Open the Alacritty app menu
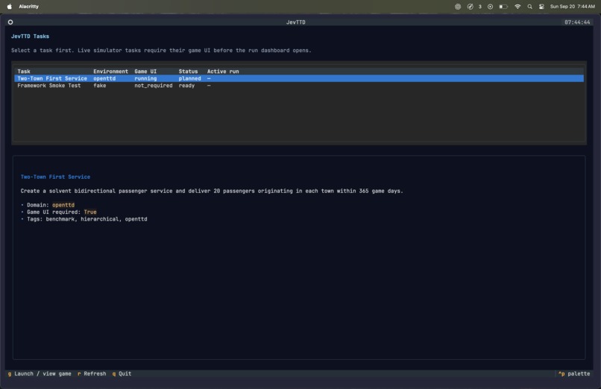Image resolution: width=601 pixels, height=389 pixels. click(29, 7)
